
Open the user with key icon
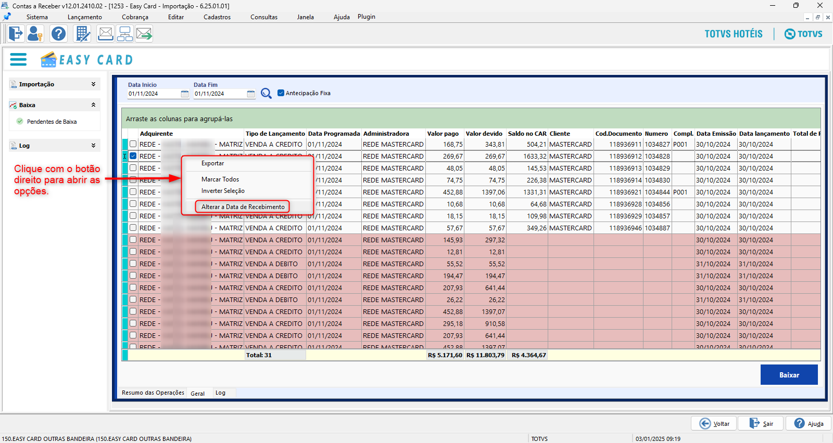pyautogui.click(x=35, y=34)
